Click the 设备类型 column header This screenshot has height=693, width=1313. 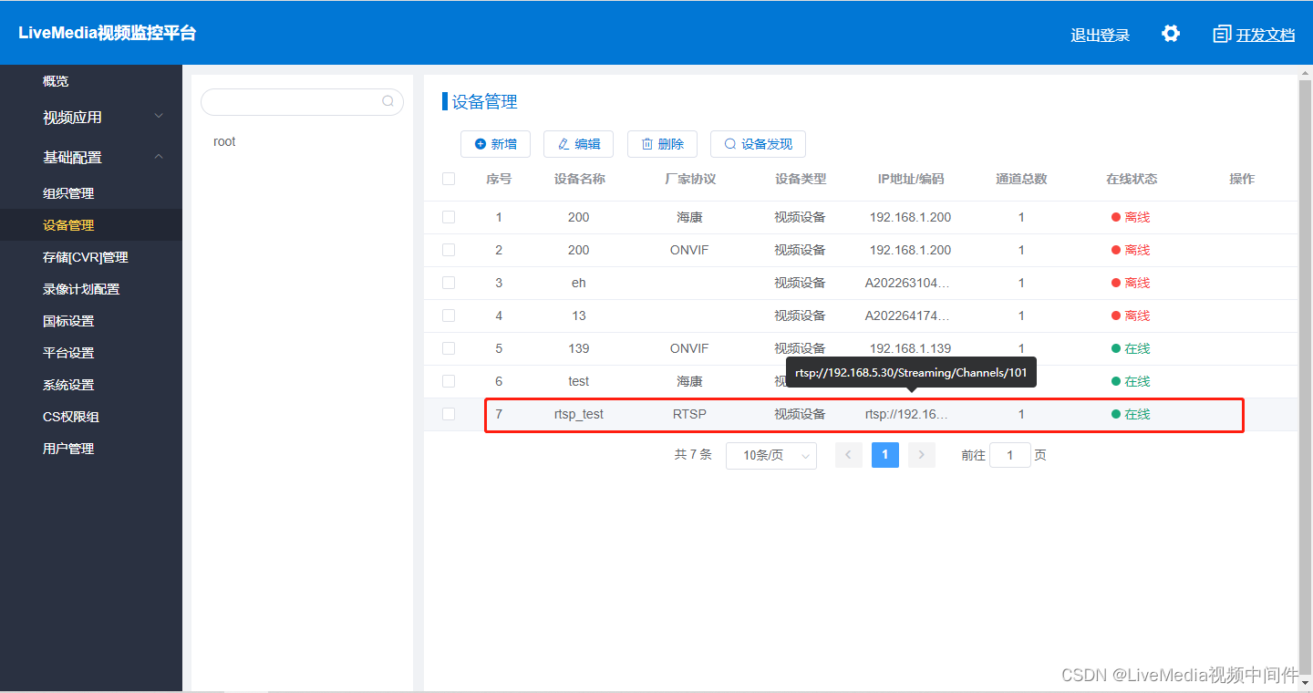point(801,179)
